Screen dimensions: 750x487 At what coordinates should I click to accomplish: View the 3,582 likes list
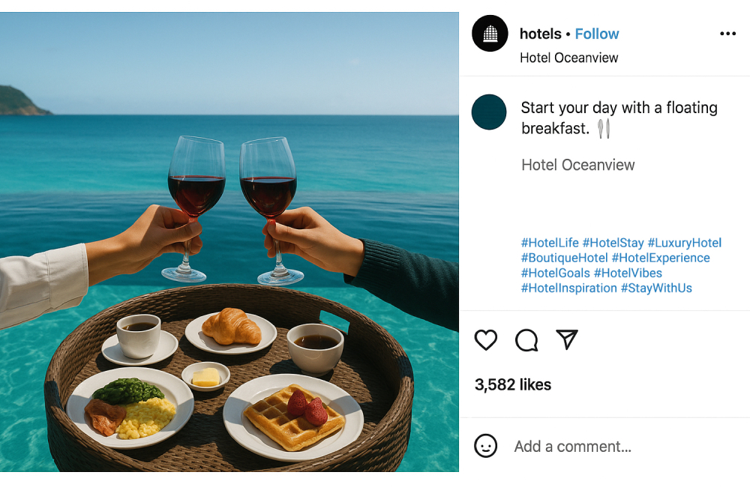513,384
